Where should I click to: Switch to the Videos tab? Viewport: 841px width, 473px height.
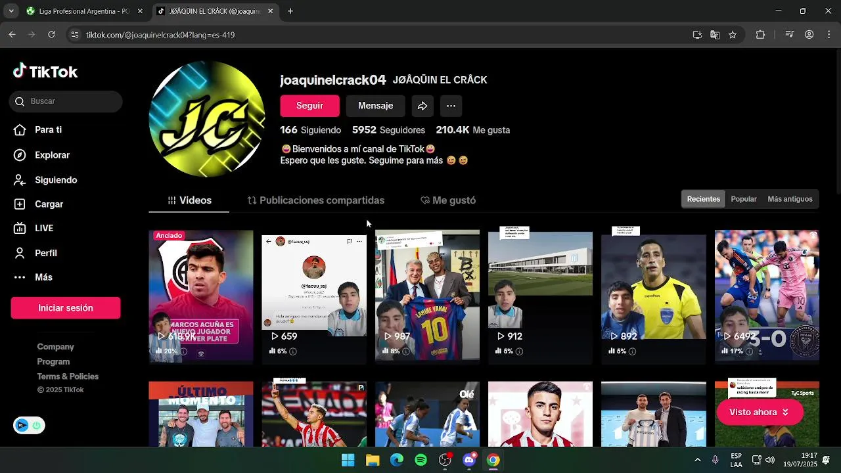coord(189,200)
